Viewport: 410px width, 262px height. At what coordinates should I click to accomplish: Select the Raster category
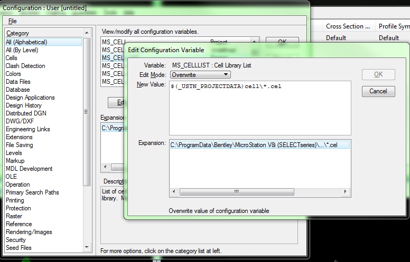(x=14, y=216)
